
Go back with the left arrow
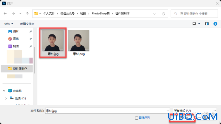(5, 13)
